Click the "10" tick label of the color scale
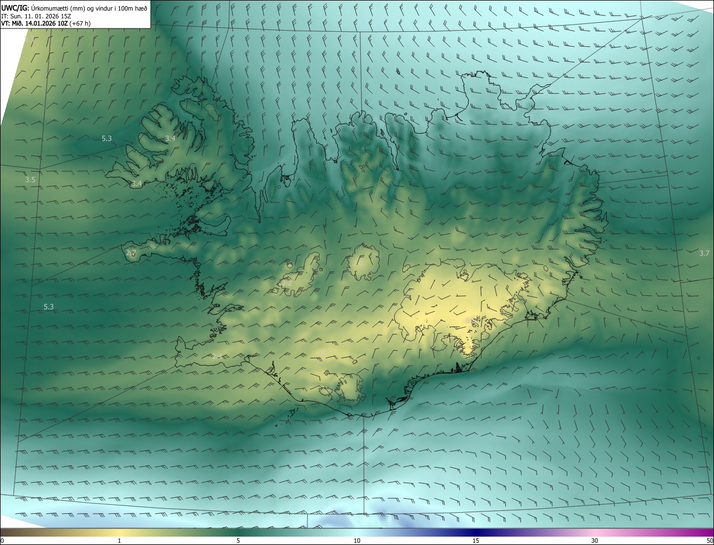Image resolution: width=714 pixels, height=545 pixels. (357, 541)
